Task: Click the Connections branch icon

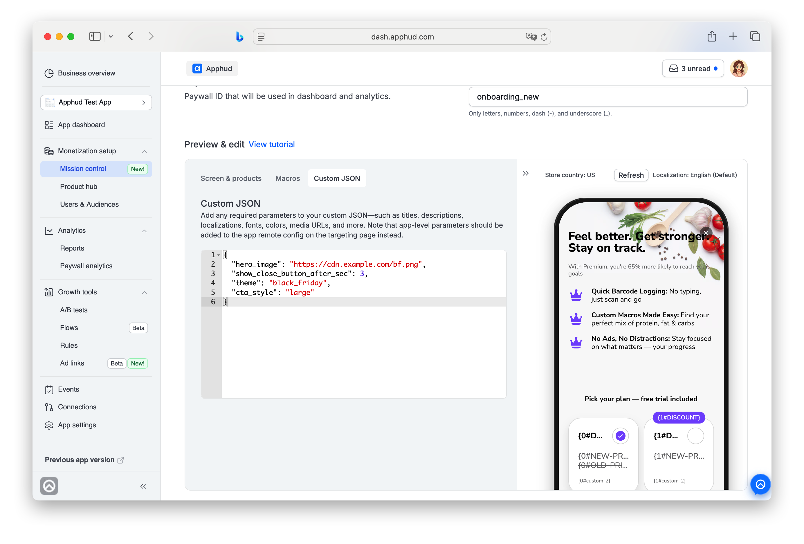Action: [49, 407]
